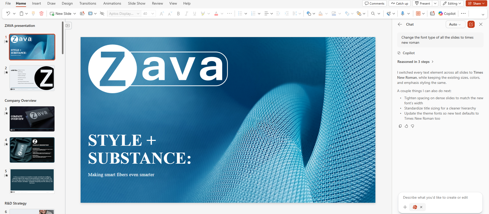Click the Increase Font Size icon
The width and height of the screenshot is (489, 214).
coord(162,14)
